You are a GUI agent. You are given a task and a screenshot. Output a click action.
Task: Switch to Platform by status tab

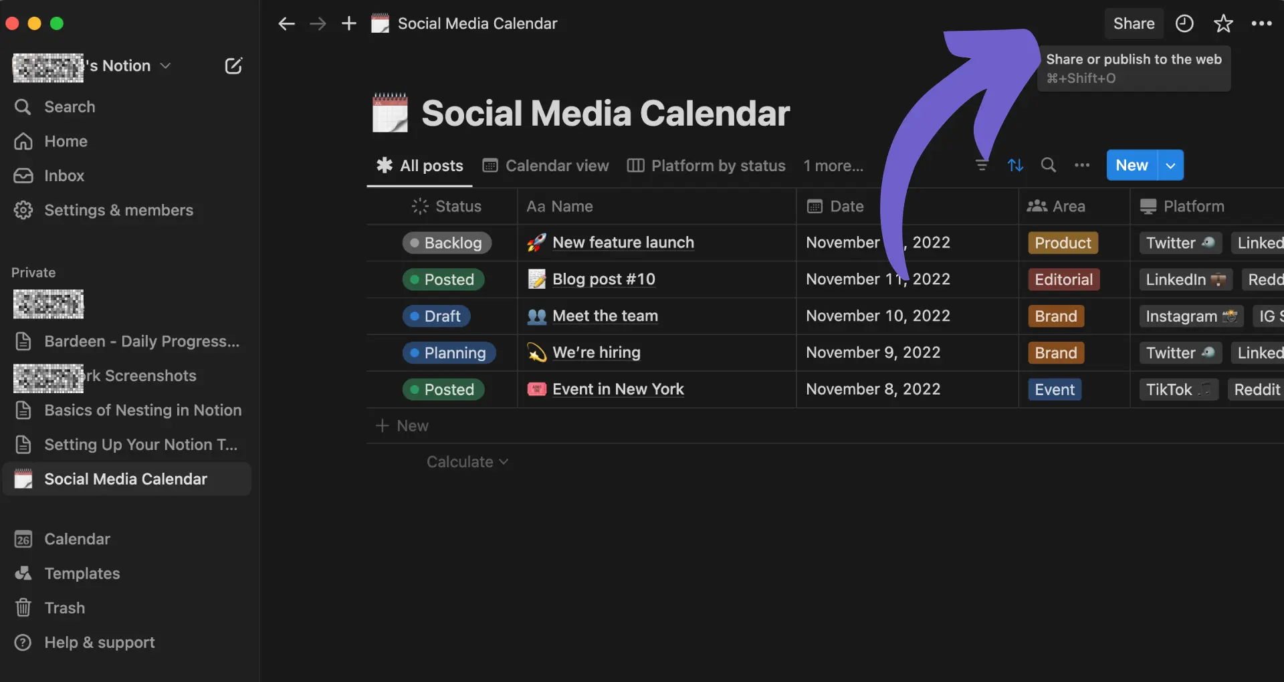click(706, 166)
